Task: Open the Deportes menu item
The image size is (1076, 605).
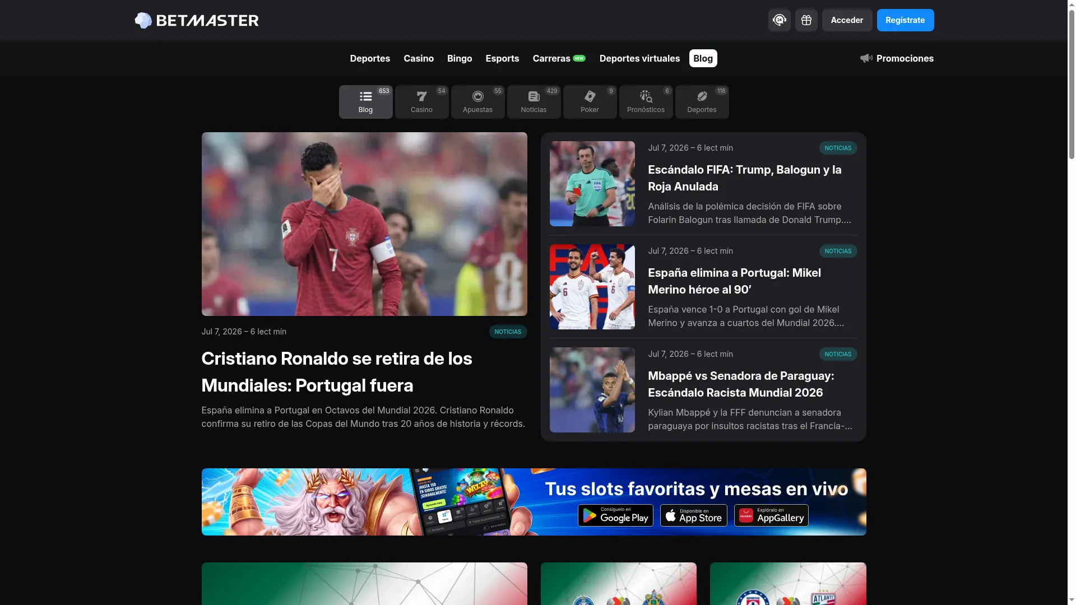Action: (370, 58)
